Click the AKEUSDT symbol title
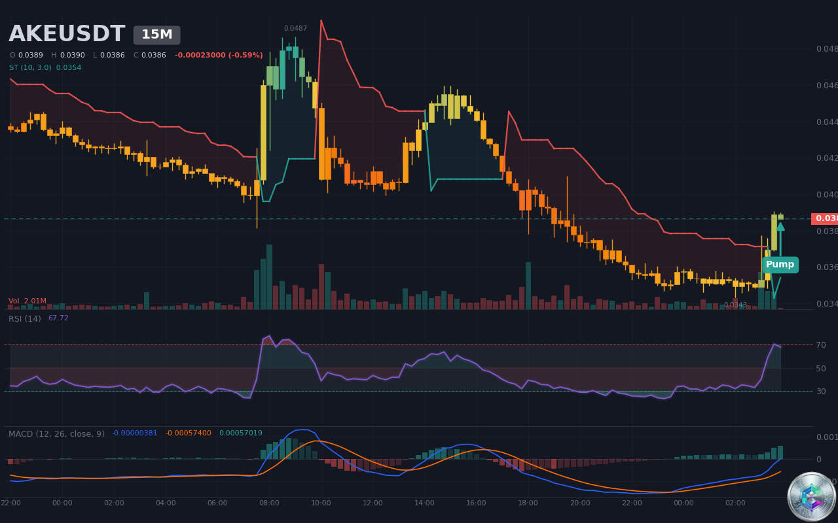 (67, 35)
